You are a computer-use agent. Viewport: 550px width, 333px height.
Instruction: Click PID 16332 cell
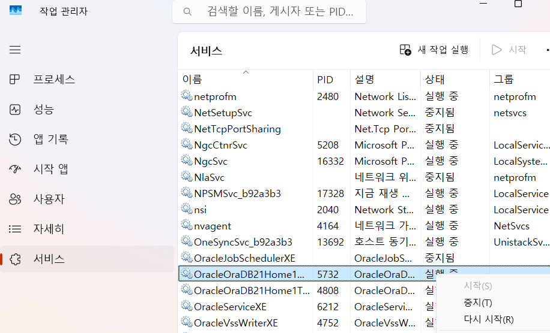pyautogui.click(x=330, y=161)
